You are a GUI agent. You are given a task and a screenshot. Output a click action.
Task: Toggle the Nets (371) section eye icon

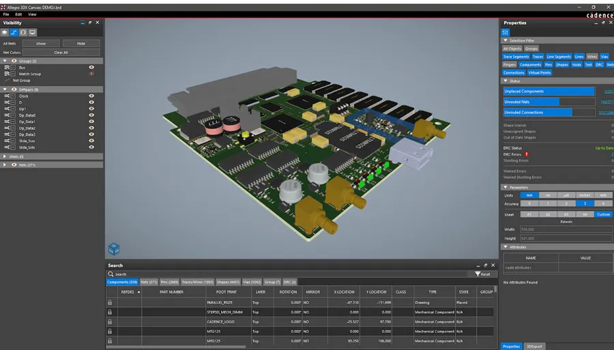coord(14,165)
